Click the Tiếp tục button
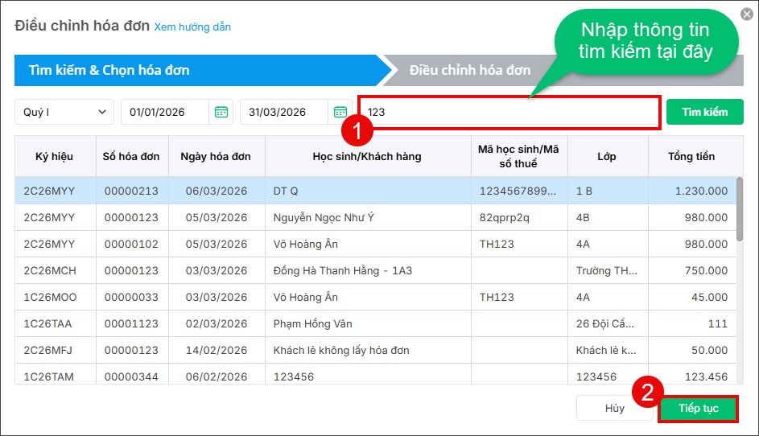Image resolution: width=759 pixels, height=436 pixels. tap(699, 409)
